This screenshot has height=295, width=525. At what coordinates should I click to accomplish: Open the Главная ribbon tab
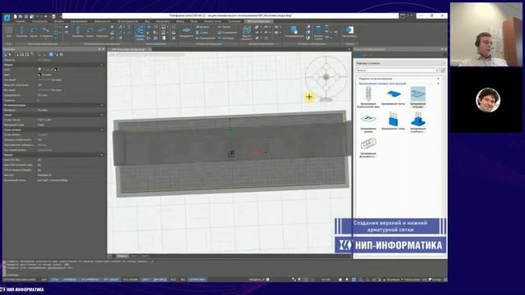(20, 21)
